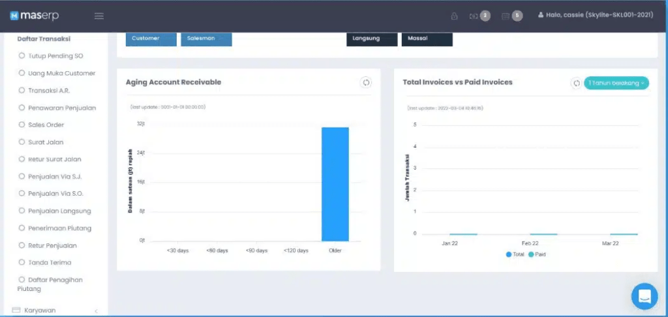Click the Massal button
This screenshot has height=317, width=668.
click(x=427, y=38)
